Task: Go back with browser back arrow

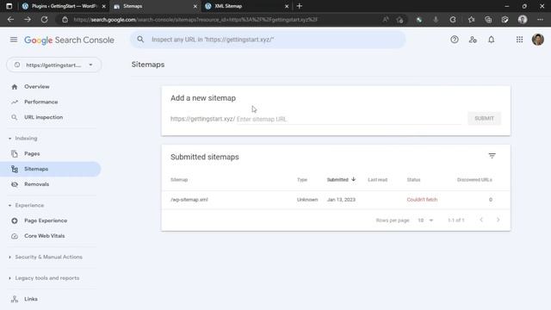Action: pyautogui.click(x=10, y=20)
